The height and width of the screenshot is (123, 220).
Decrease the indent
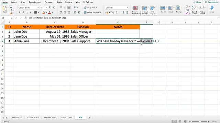75,13
